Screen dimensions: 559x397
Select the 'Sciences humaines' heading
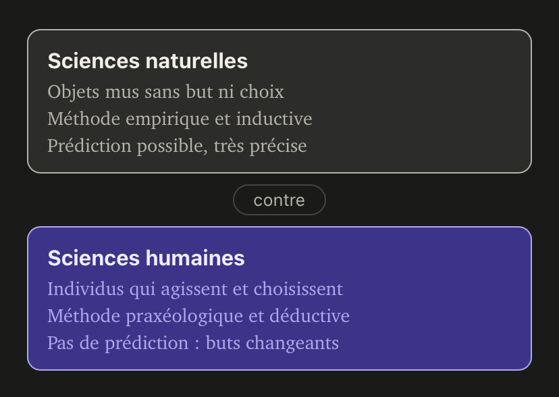(147, 258)
